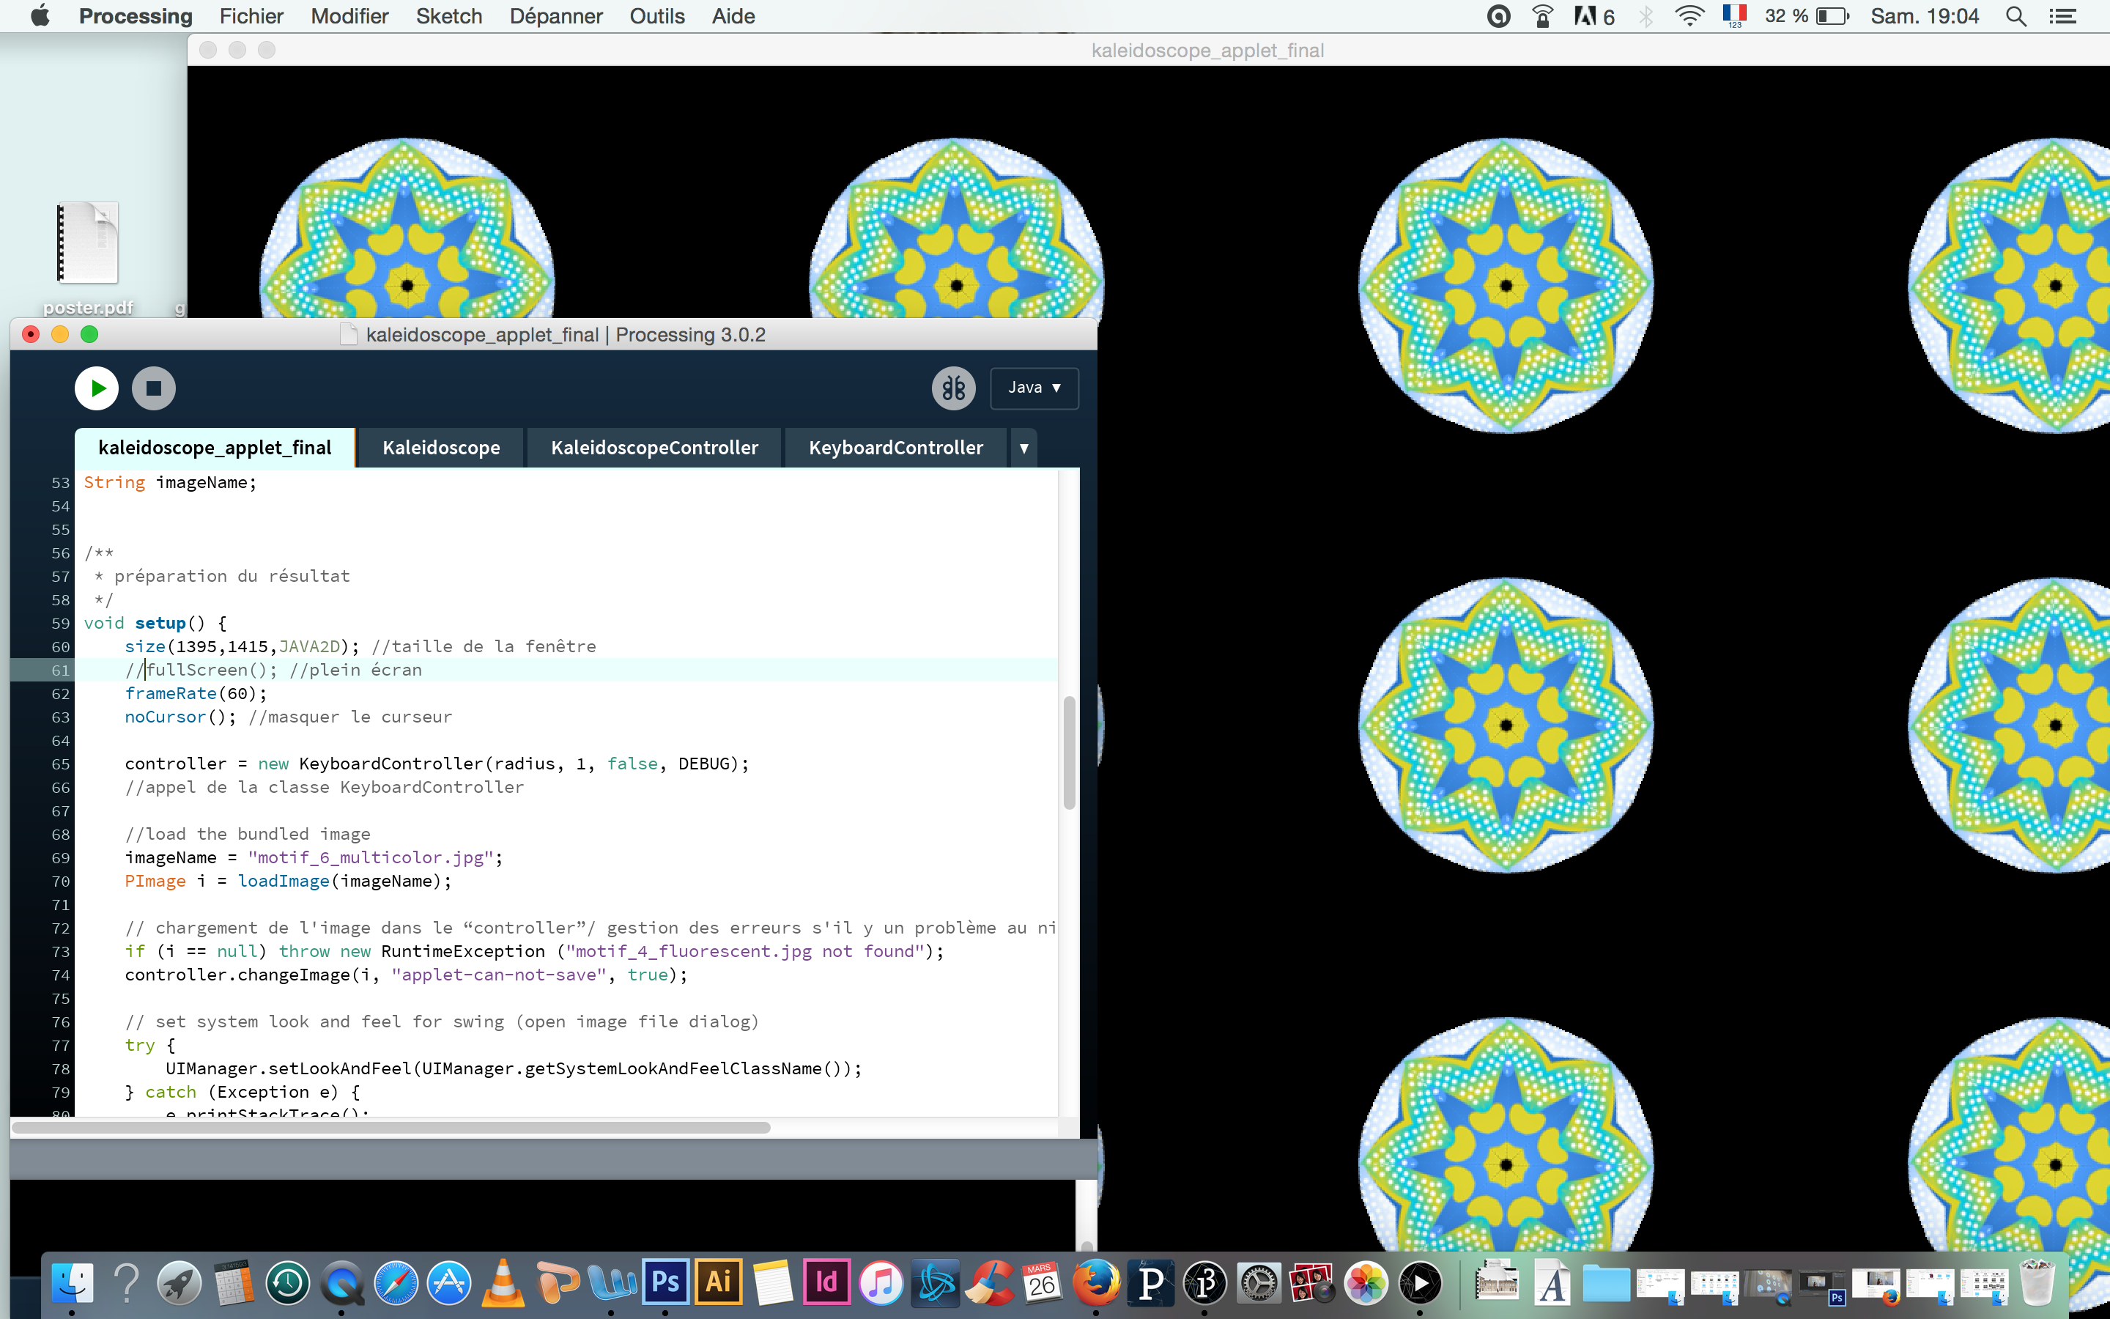Click the Wi-Fi status icon
This screenshot has height=1319, width=2110.
click(1689, 15)
